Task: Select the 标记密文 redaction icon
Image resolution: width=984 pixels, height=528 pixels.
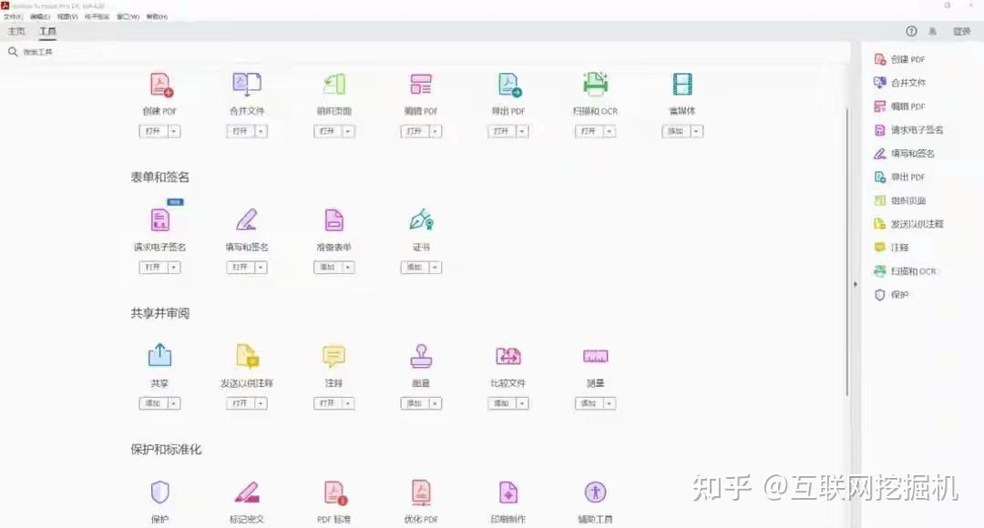Action: pyautogui.click(x=247, y=492)
